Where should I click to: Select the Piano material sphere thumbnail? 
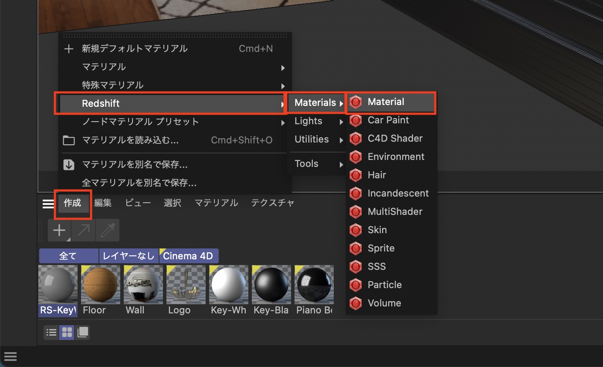pos(314,285)
